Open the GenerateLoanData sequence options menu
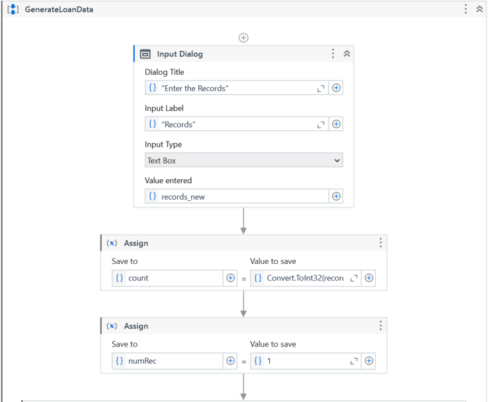Screen dimensions: 488x402 tap(466, 9)
